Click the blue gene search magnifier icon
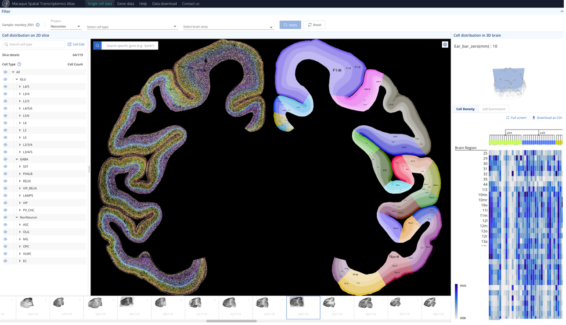566x325 pixels. coord(97,46)
